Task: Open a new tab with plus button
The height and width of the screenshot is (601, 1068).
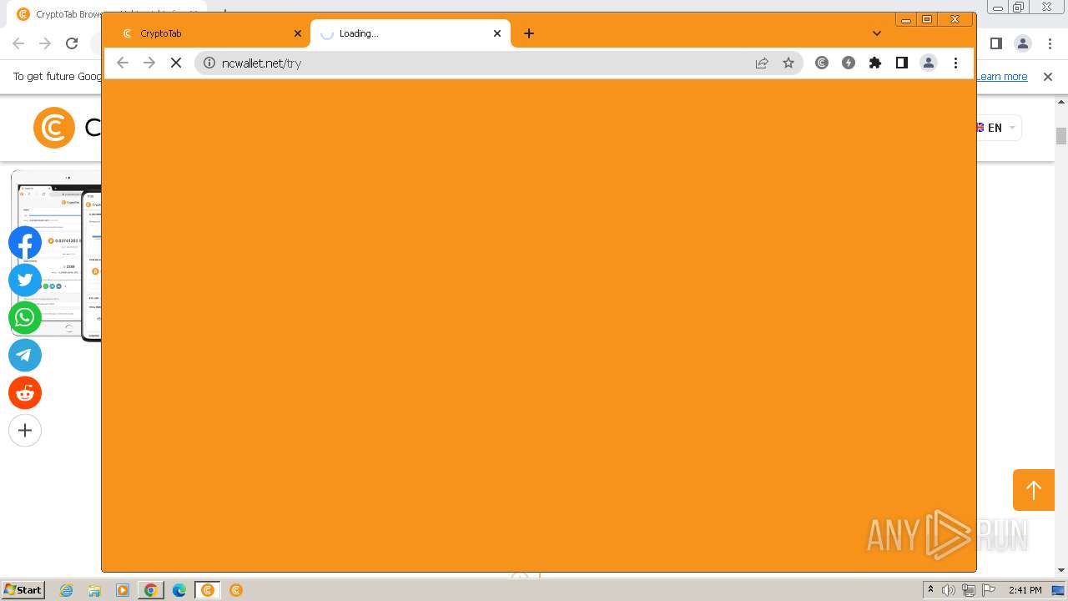Action: coord(529,33)
